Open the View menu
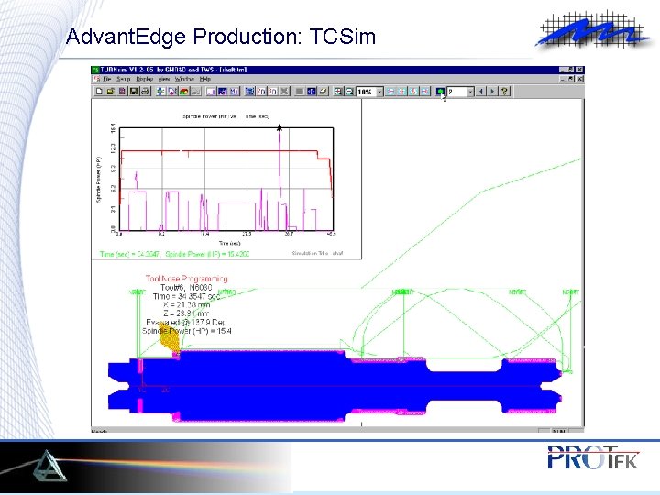This screenshot has height=495, width=660. [x=164, y=79]
